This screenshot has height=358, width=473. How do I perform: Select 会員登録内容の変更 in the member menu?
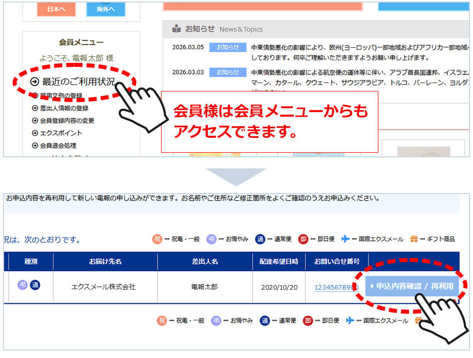coord(67,121)
